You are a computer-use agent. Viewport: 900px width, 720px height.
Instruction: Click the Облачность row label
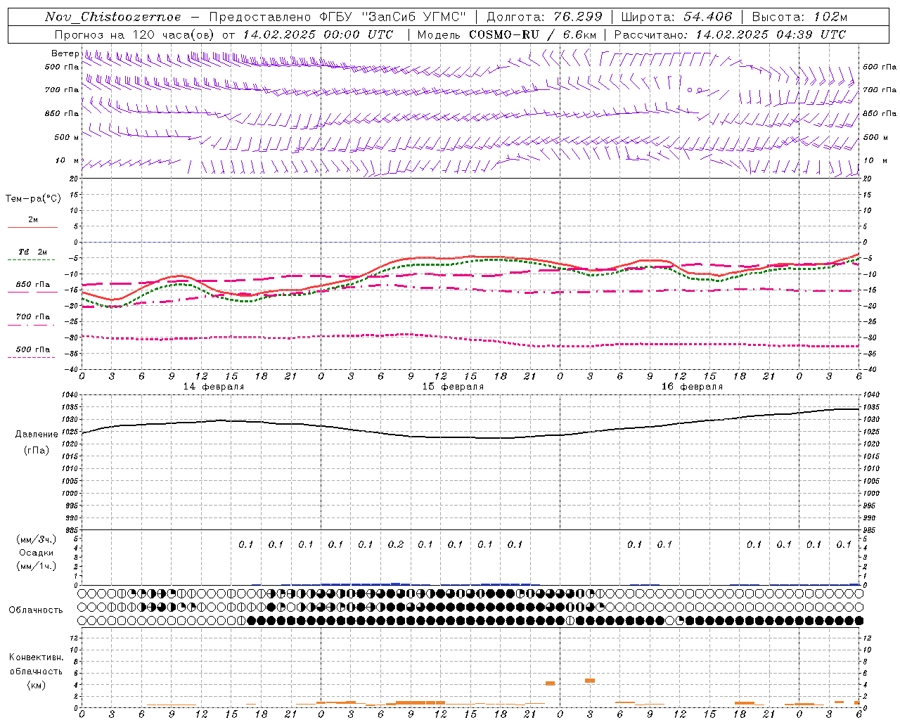[36, 610]
